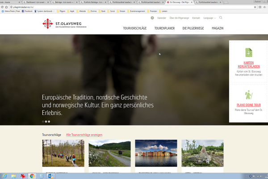Open the site search magnifier

[221, 17]
